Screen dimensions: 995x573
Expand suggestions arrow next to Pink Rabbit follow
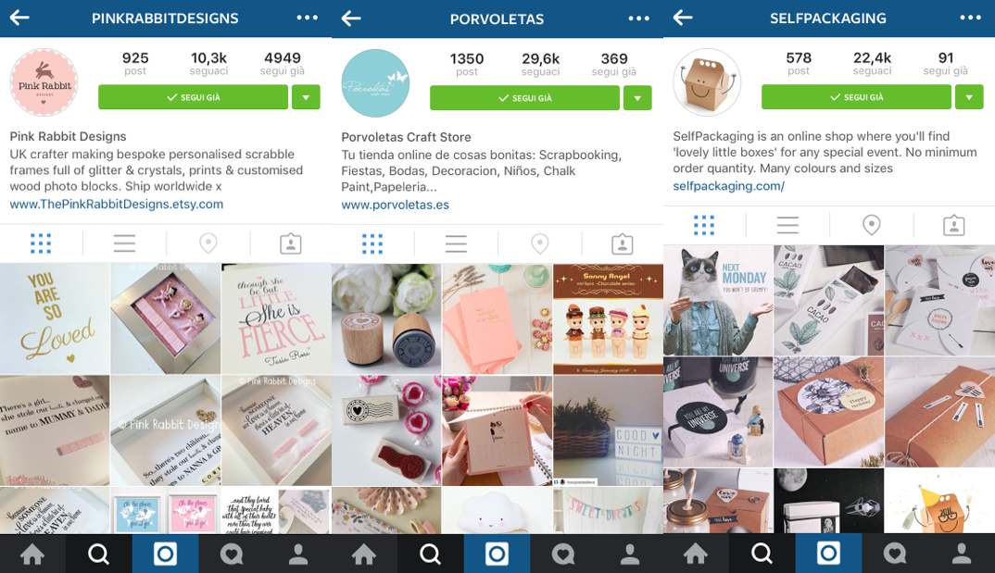tap(306, 97)
